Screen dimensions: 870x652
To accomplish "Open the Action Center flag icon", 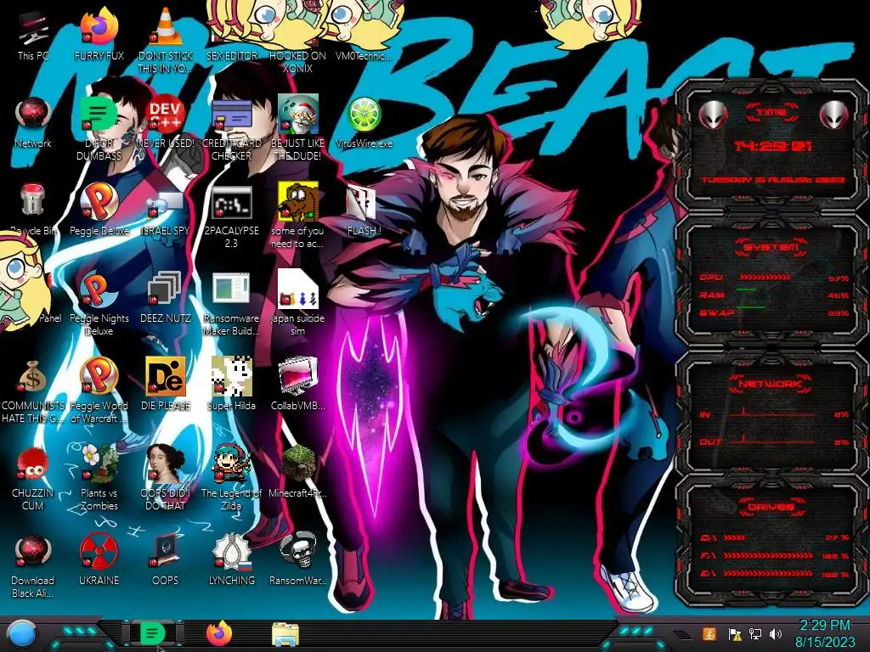I will [x=735, y=634].
